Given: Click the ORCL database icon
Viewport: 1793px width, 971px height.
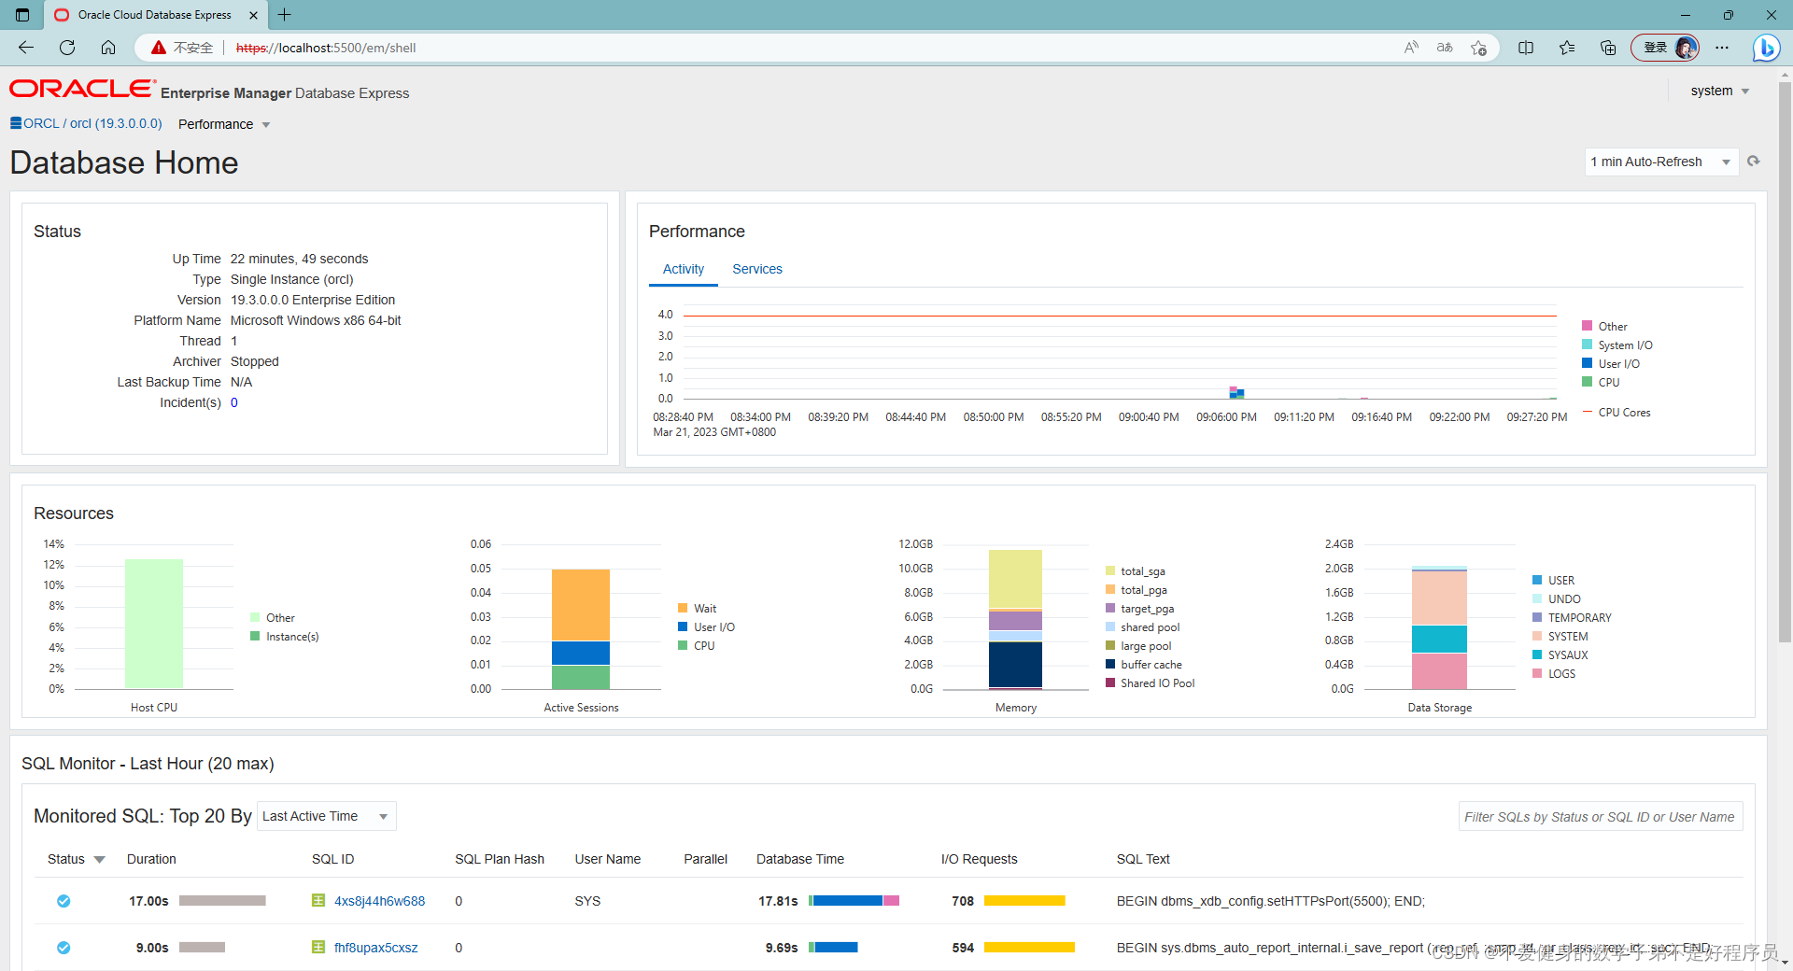Looking at the screenshot, I should click(16, 123).
